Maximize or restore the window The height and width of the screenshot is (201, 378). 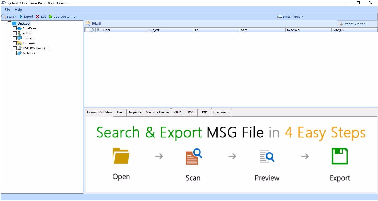[358, 3]
